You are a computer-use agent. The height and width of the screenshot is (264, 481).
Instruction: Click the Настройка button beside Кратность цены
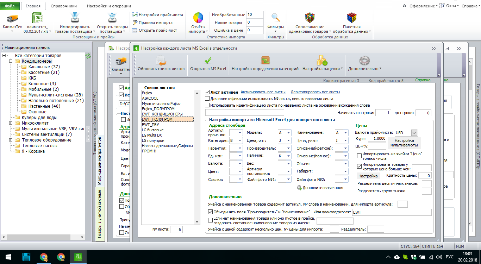click(x=368, y=176)
